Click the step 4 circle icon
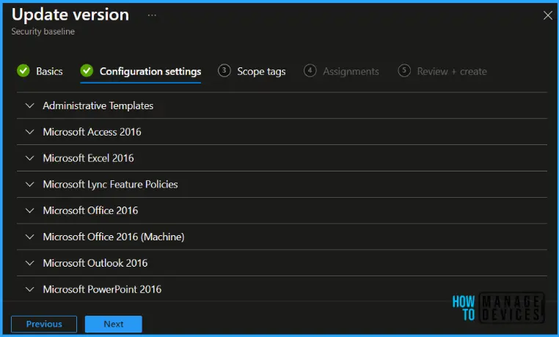Screen dimensions: 559x337 pos(310,70)
